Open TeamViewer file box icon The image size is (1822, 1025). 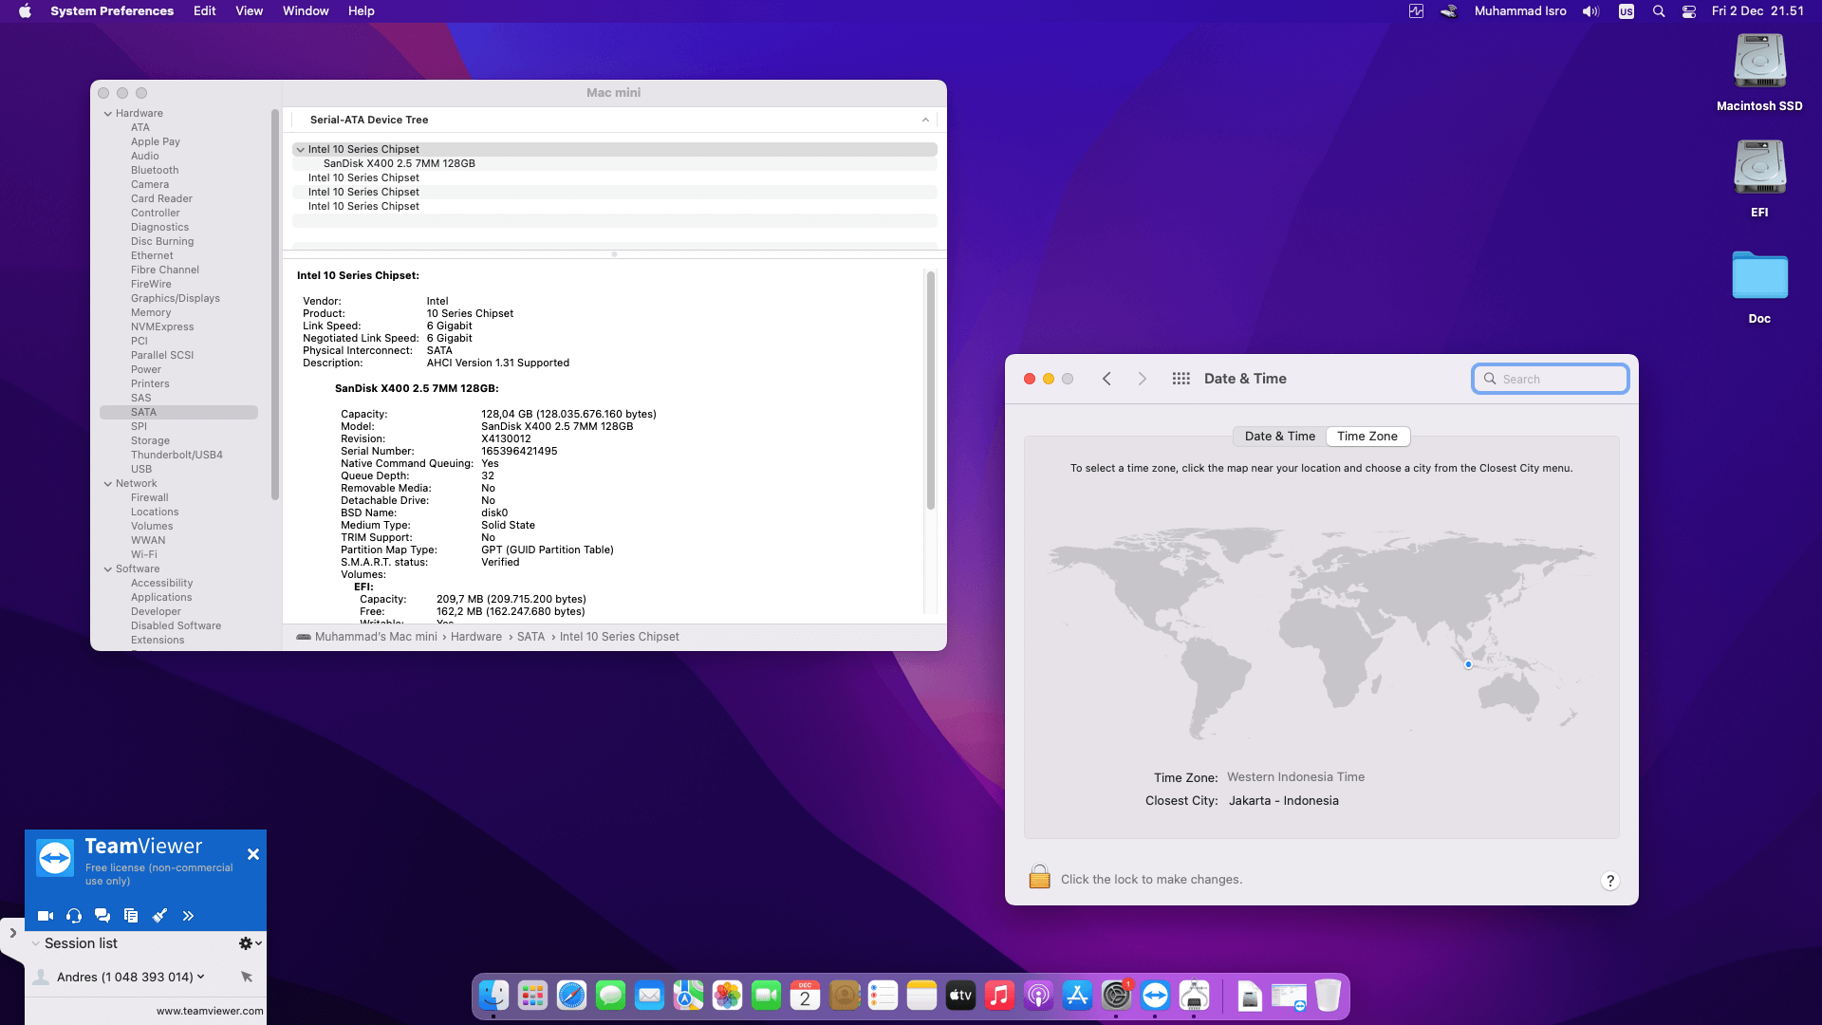coord(131,916)
